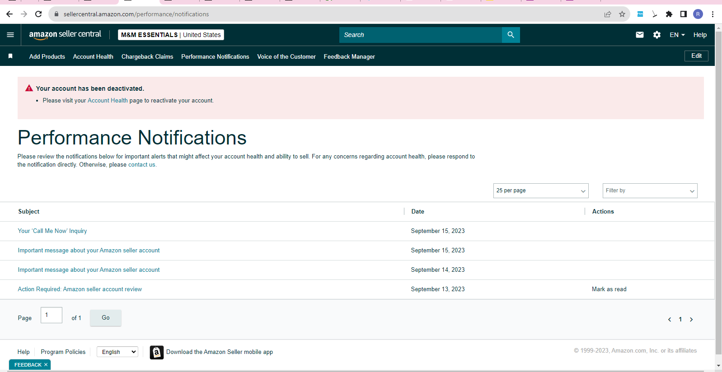722x372 pixels.
Task: Go back using the browser back arrow
Action: click(9, 14)
